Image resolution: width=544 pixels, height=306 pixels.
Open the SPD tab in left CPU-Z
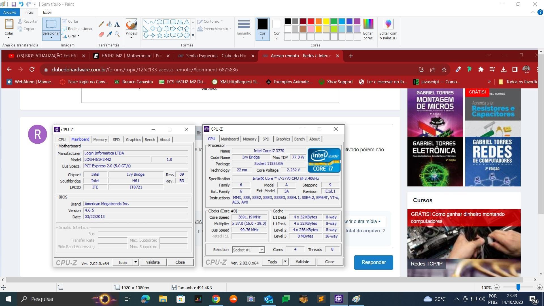coord(116,139)
